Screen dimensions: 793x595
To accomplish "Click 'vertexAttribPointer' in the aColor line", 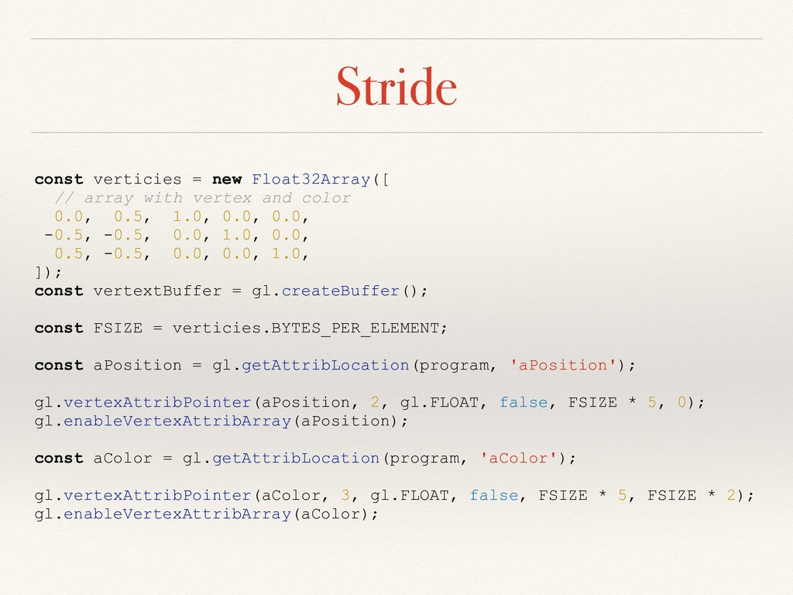I will pyautogui.click(x=157, y=495).
